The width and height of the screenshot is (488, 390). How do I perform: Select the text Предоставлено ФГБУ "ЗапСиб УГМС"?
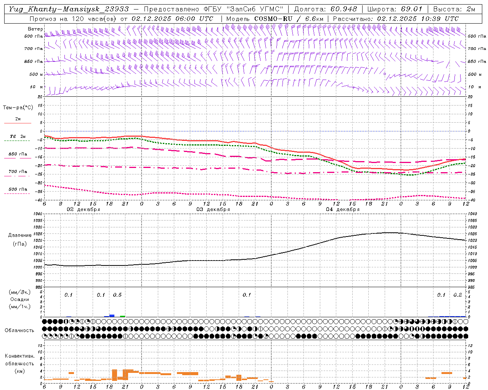(x=213, y=9)
